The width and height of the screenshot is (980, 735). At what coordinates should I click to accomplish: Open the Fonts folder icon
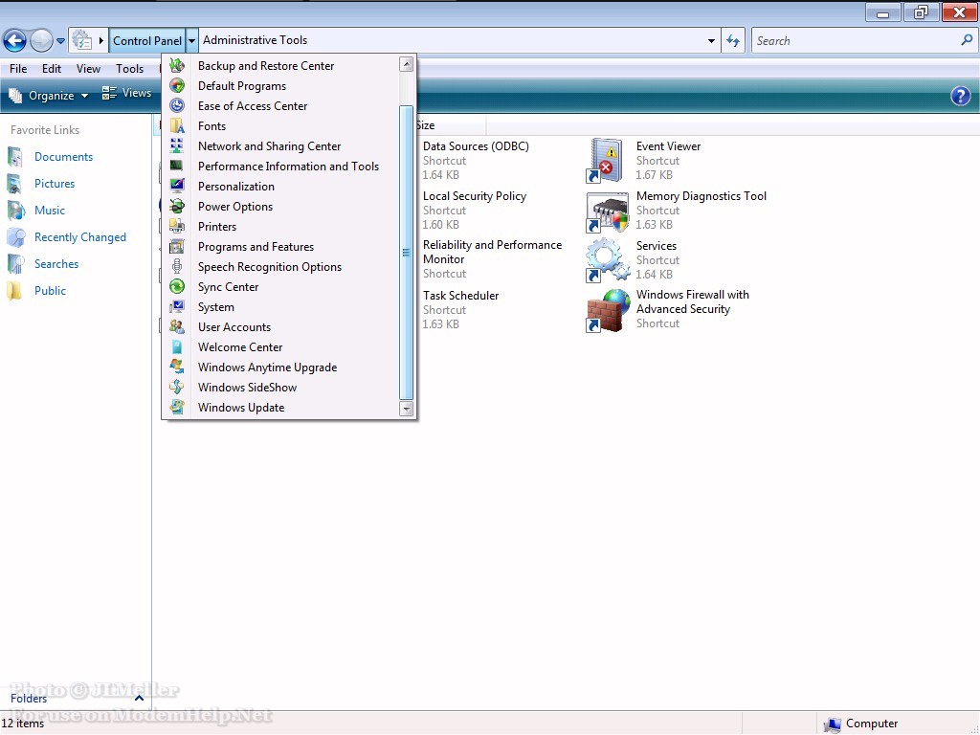click(x=177, y=125)
